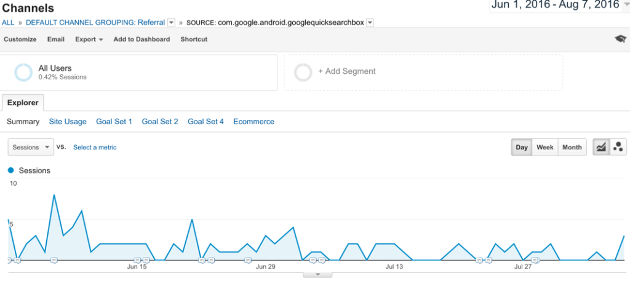Viewport: 630px width, 289px height.
Task: Click Add to Dashboard button
Action: (x=142, y=39)
